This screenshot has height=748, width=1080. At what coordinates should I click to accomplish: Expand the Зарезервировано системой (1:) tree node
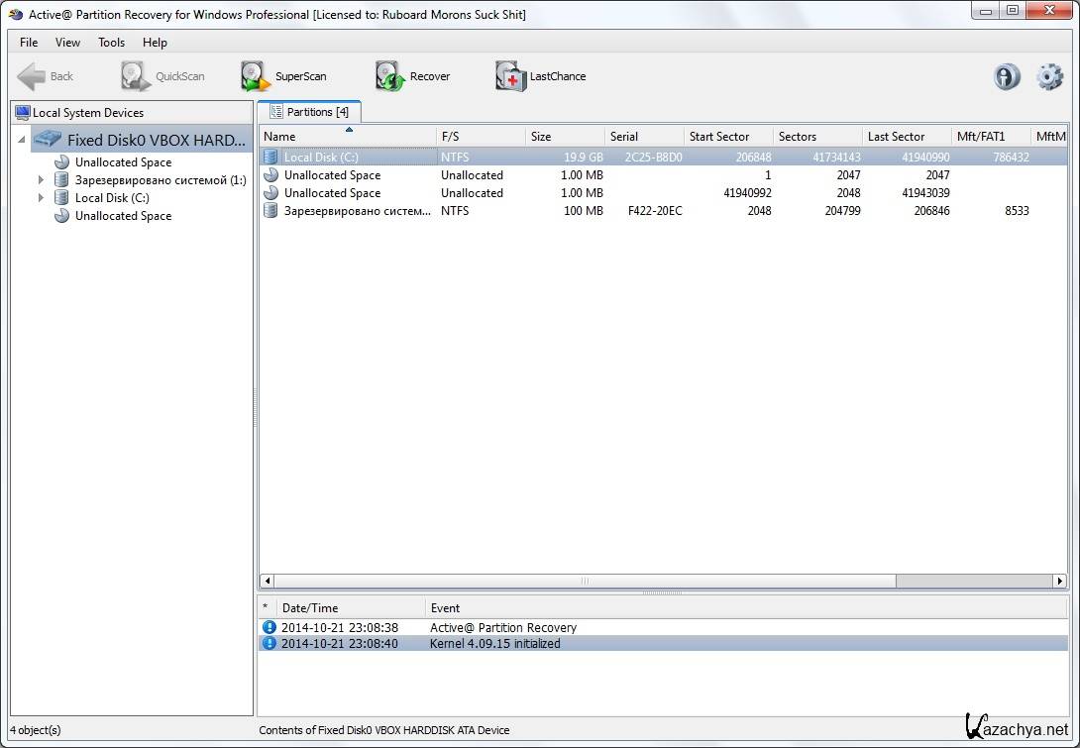coord(41,180)
